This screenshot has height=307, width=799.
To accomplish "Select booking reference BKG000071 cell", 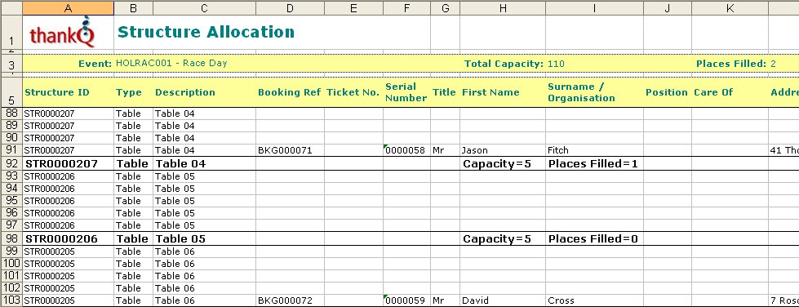I will click(290, 150).
